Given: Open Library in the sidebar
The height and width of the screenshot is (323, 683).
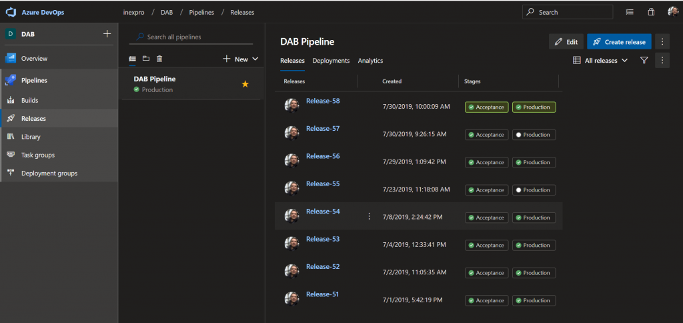Looking at the screenshot, I should [59, 137].
